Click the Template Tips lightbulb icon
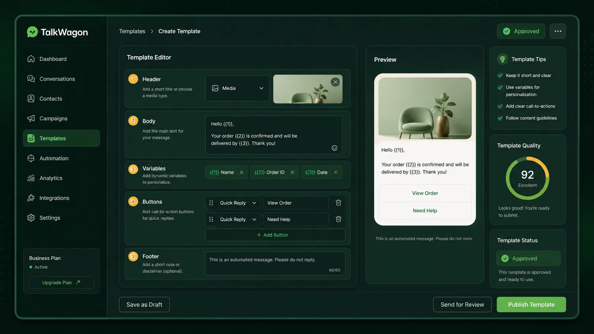The width and height of the screenshot is (594, 334). coord(502,59)
